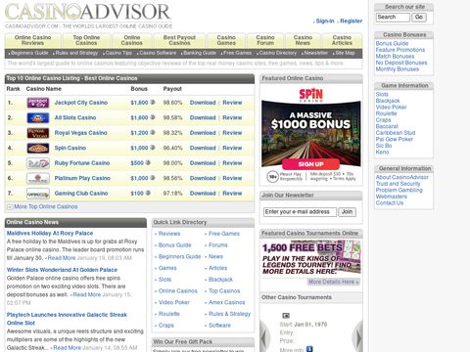Open the Best Payout Casinos tab
Screen dimensions: 470x352
[179, 40]
